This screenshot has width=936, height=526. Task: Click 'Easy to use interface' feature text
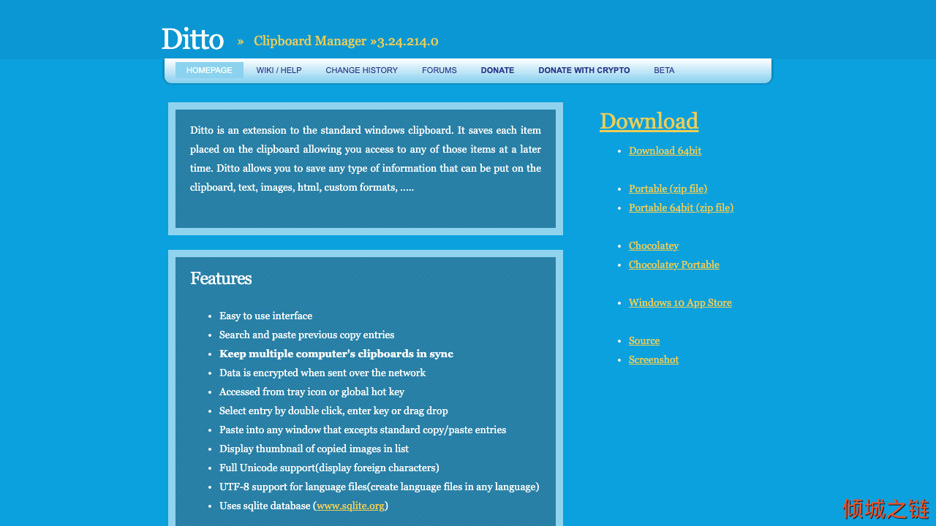[x=265, y=316]
